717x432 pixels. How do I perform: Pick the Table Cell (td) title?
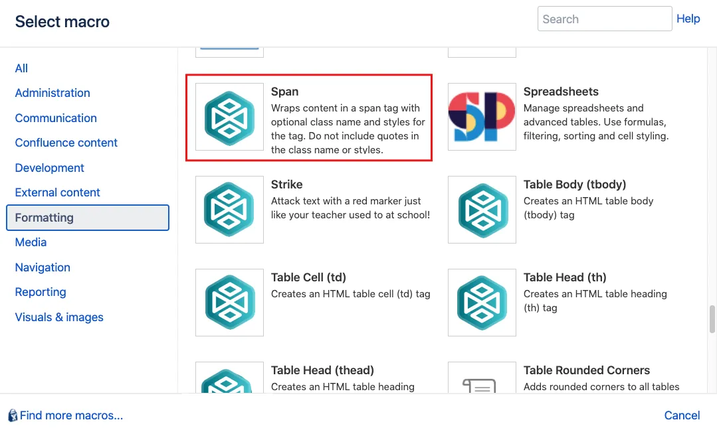(308, 277)
